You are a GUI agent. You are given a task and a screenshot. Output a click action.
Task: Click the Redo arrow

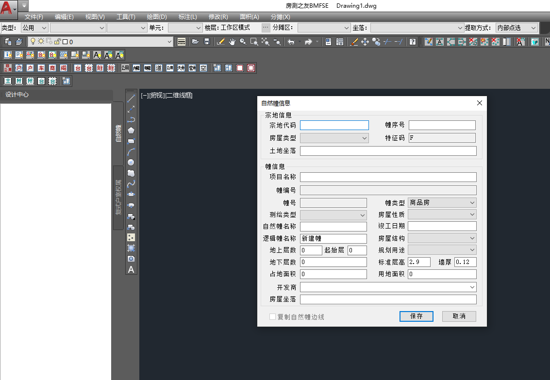(x=308, y=42)
